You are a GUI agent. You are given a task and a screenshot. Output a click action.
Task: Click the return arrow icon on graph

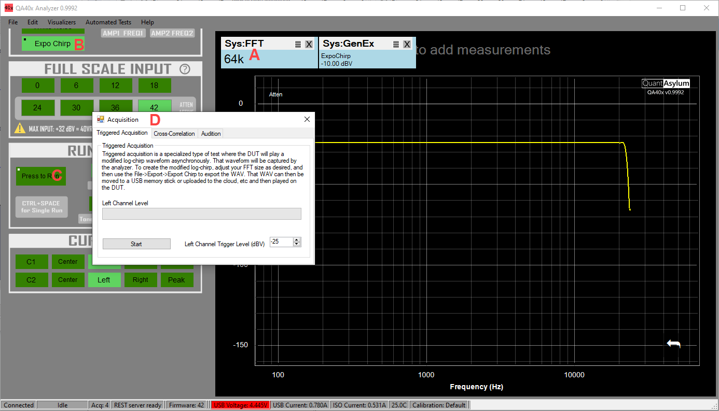point(673,344)
